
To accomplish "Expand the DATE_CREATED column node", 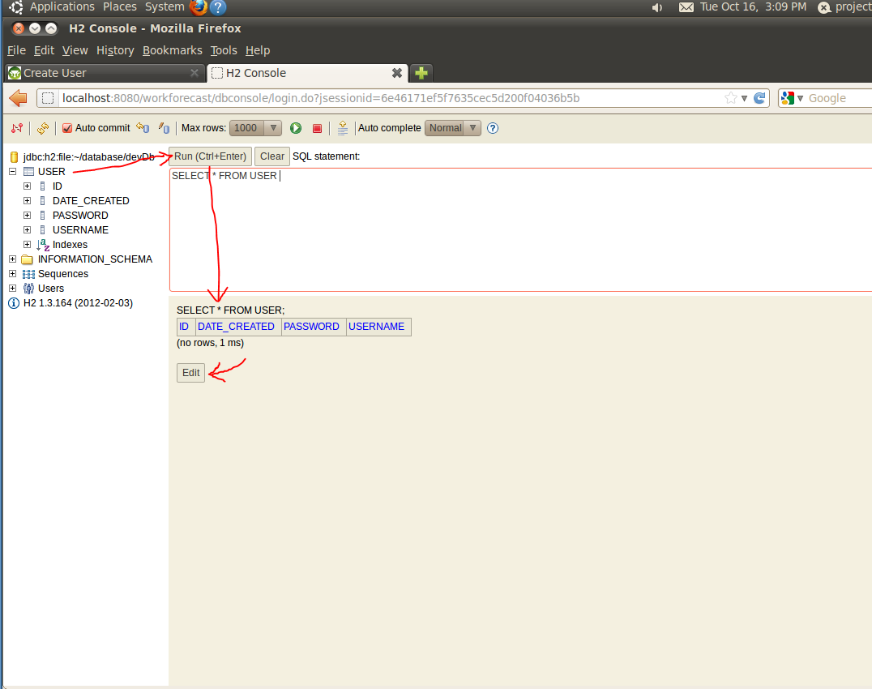I will [28, 201].
